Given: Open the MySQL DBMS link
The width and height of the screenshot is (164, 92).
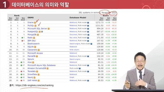Looking at the screenshot, I should (x=31, y=26).
